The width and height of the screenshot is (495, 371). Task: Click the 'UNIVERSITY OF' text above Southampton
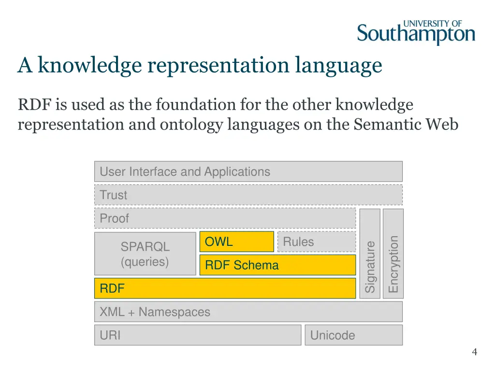pyautogui.click(x=433, y=23)
